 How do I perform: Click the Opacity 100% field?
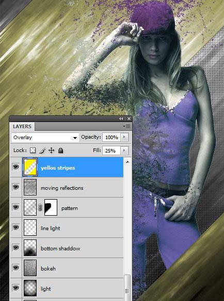[111, 137]
